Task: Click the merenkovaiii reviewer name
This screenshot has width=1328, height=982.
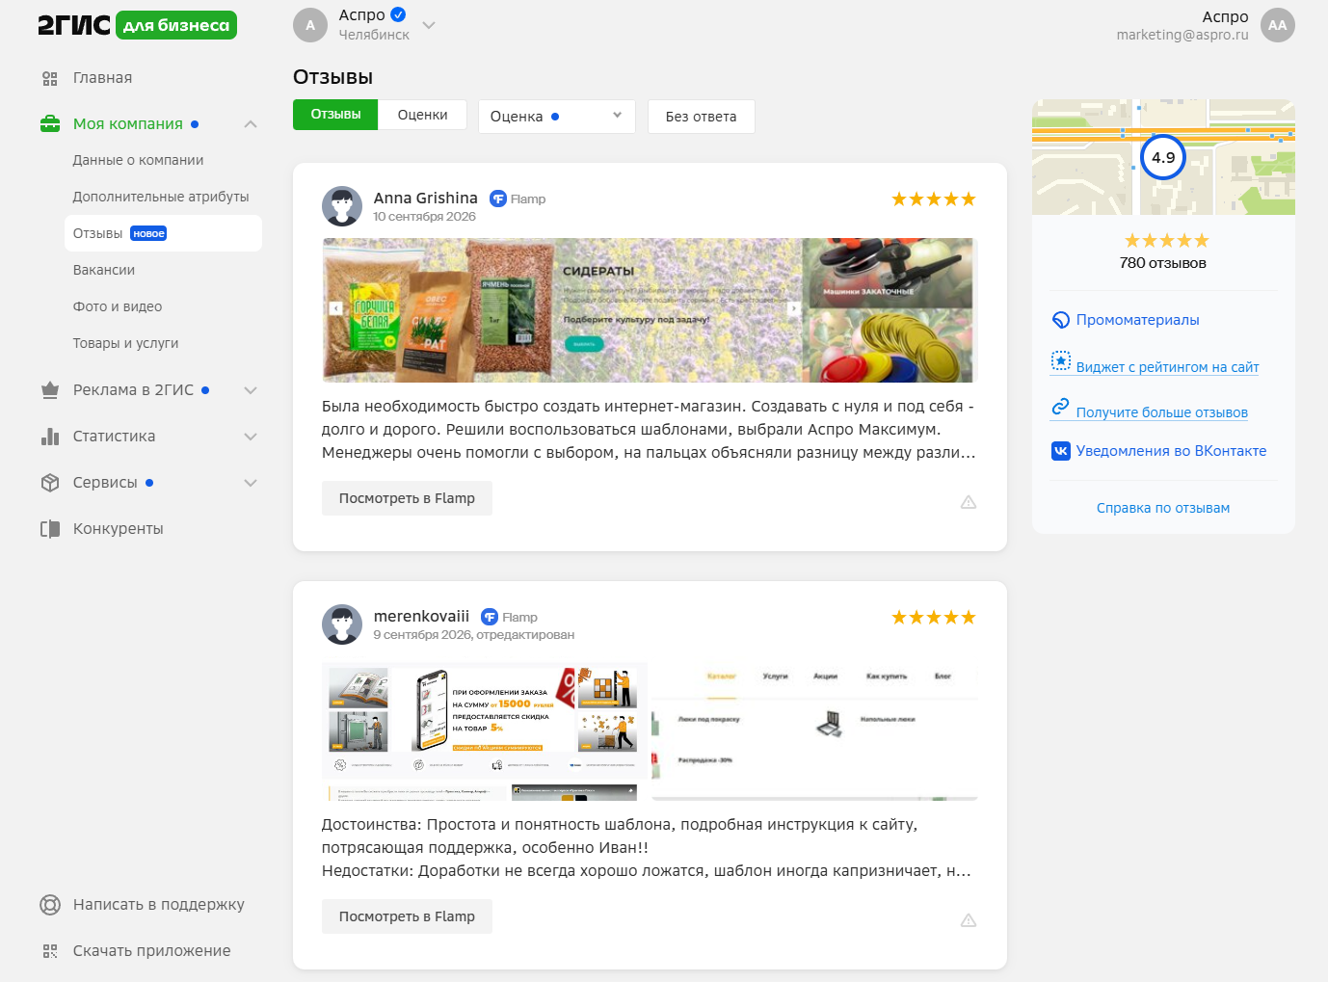Action: coord(421,616)
